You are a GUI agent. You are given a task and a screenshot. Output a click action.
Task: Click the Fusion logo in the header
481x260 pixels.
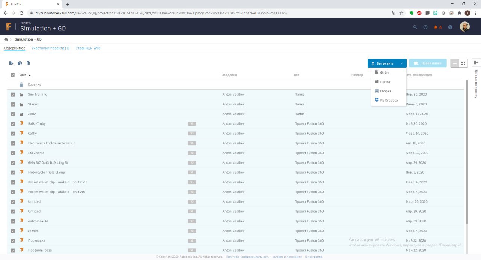pyautogui.click(x=9, y=27)
